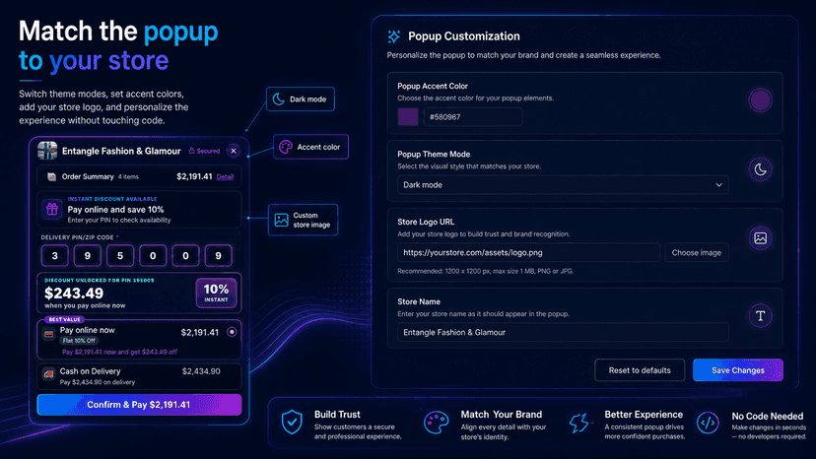Click the shield icon next to Build Trust

(292, 422)
